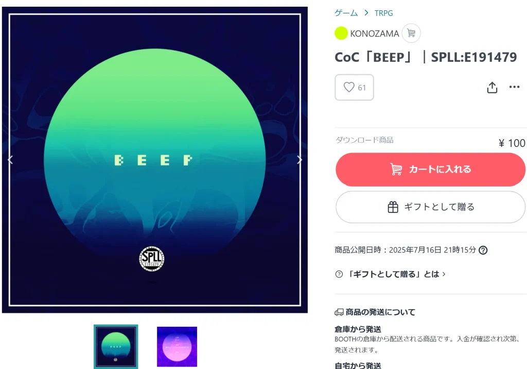
Task: Select the green BEEP thumbnail
Action: (x=116, y=347)
